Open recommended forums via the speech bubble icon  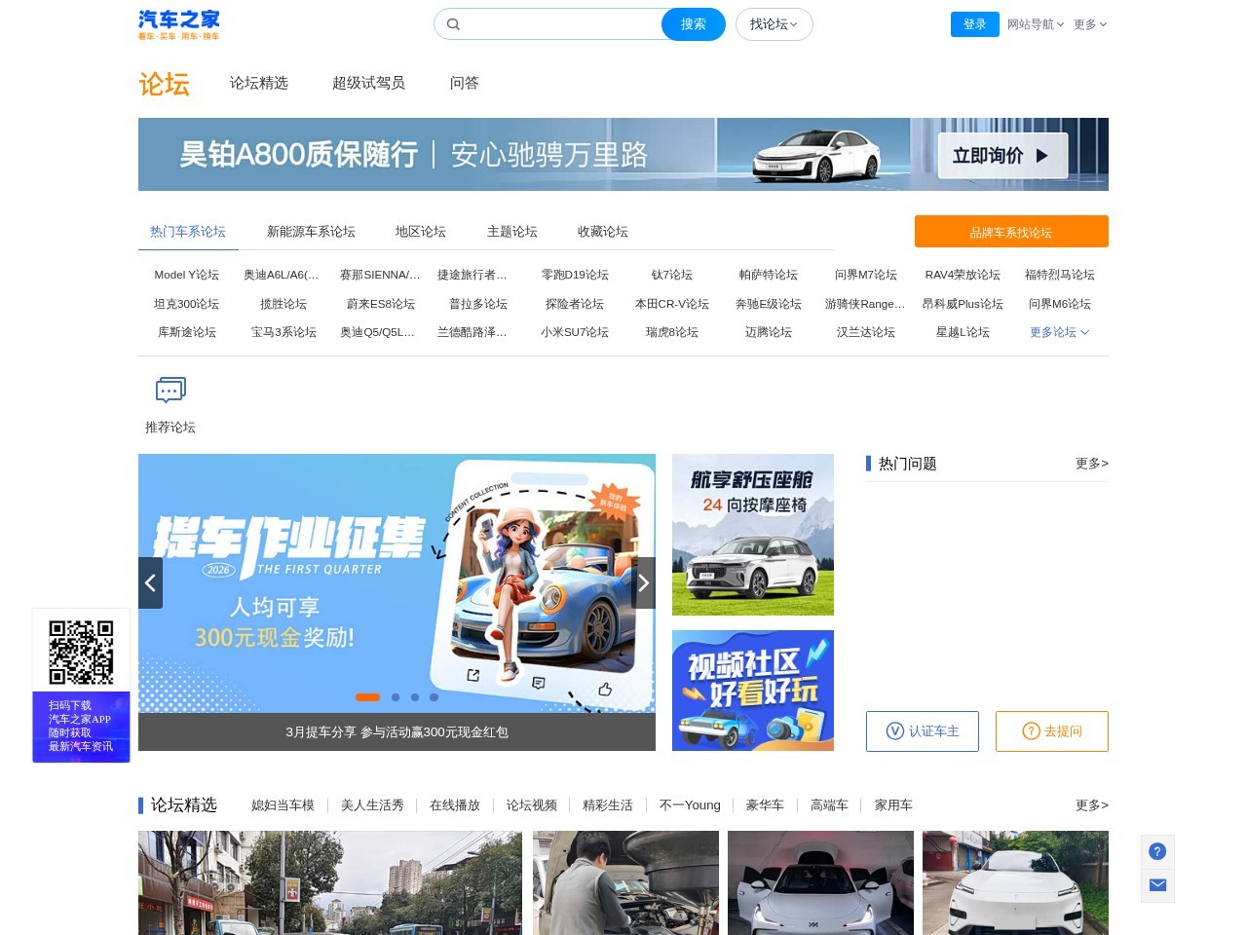pyautogui.click(x=170, y=390)
